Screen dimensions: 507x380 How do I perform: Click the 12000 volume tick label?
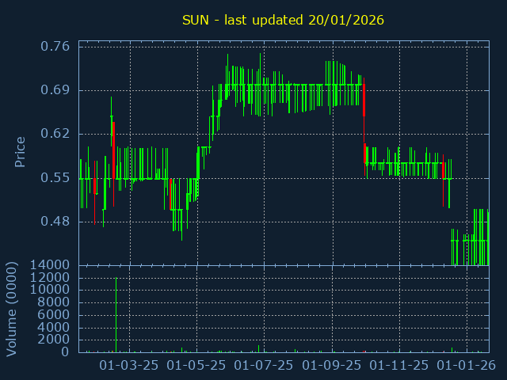48,278
